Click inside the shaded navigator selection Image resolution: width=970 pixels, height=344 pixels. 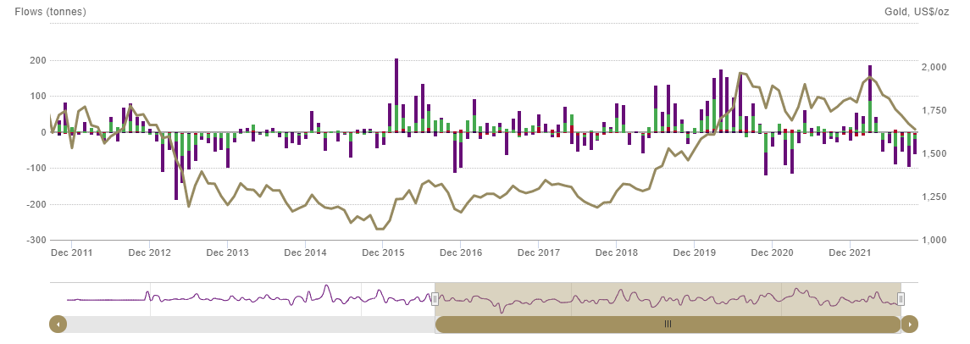(668, 298)
